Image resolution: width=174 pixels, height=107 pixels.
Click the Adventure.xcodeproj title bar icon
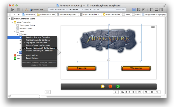click(58, 5)
